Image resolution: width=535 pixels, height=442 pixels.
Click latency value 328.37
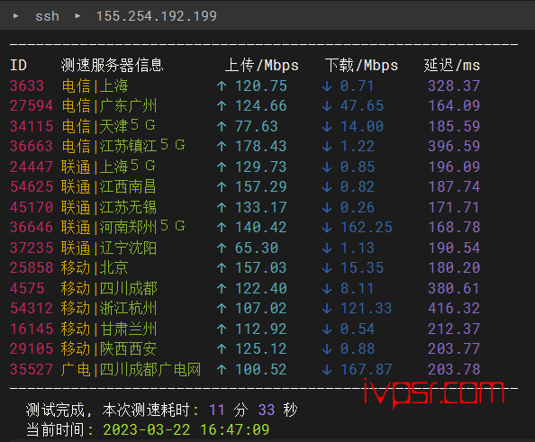(x=454, y=86)
